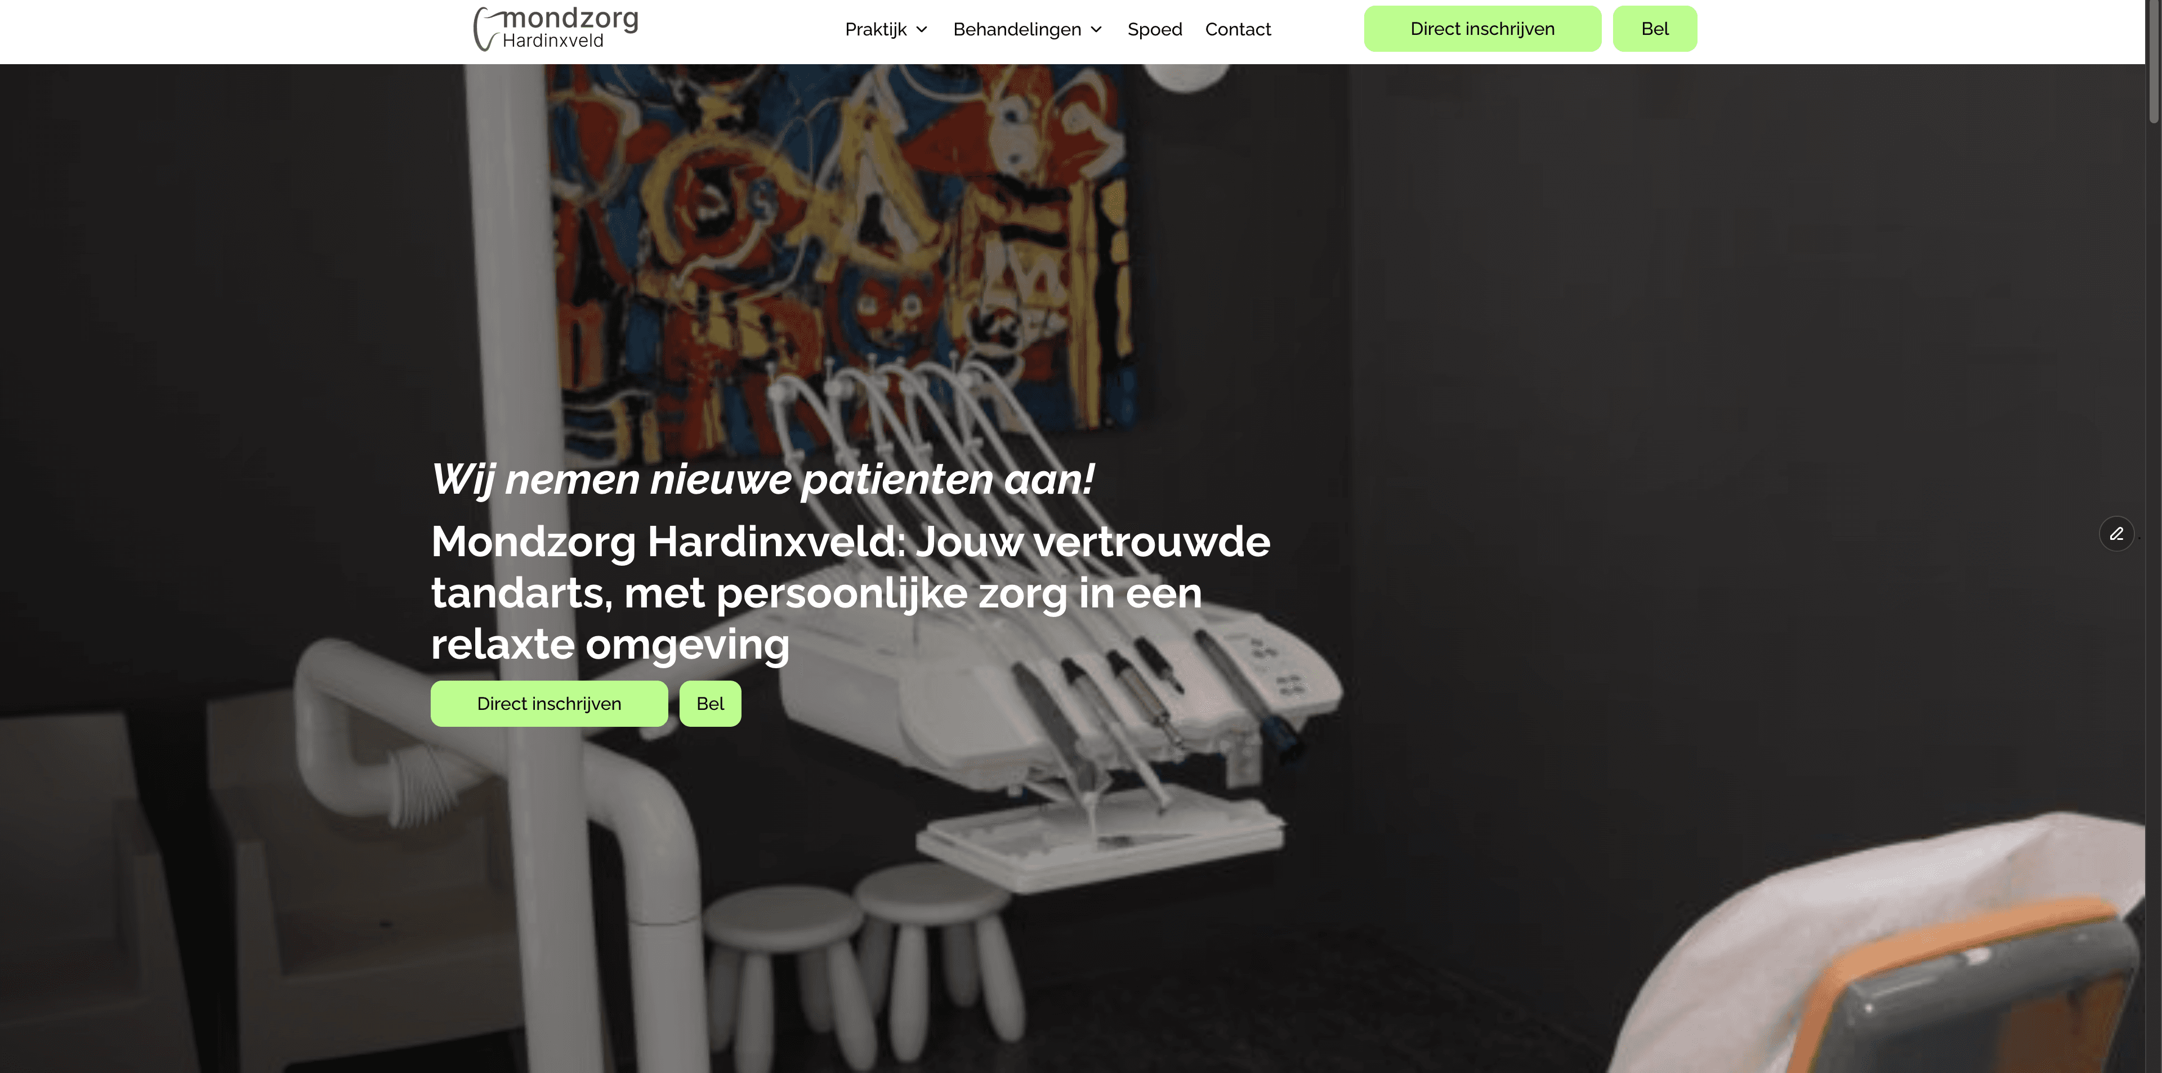Click the header Bel button
The width and height of the screenshot is (2162, 1073).
click(x=1654, y=29)
